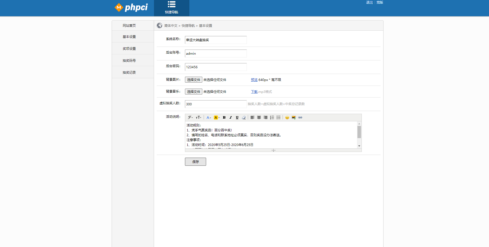Click the 活动时间 date line in editor
The height and width of the screenshot is (247, 489).
coord(220,145)
